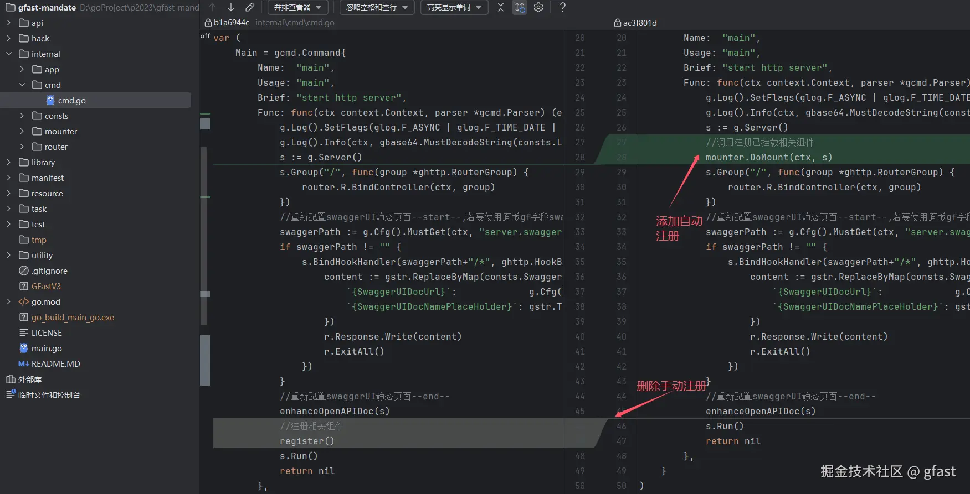
Task: Click collapse unchanged fragments icon
Action: click(501, 7)
